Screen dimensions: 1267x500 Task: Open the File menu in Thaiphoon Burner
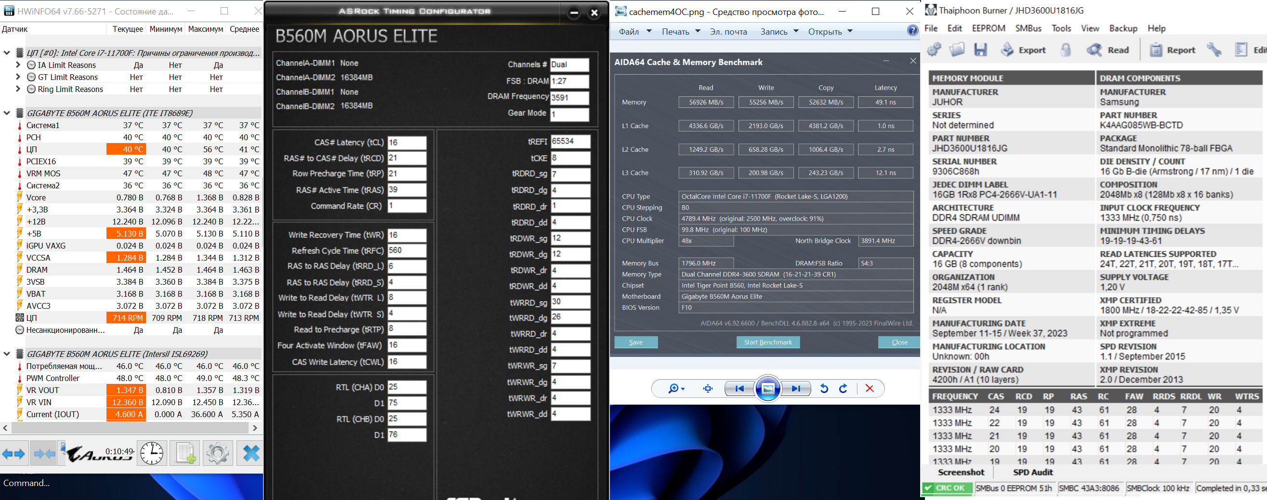pyautogui.click(x=931, y=28)
